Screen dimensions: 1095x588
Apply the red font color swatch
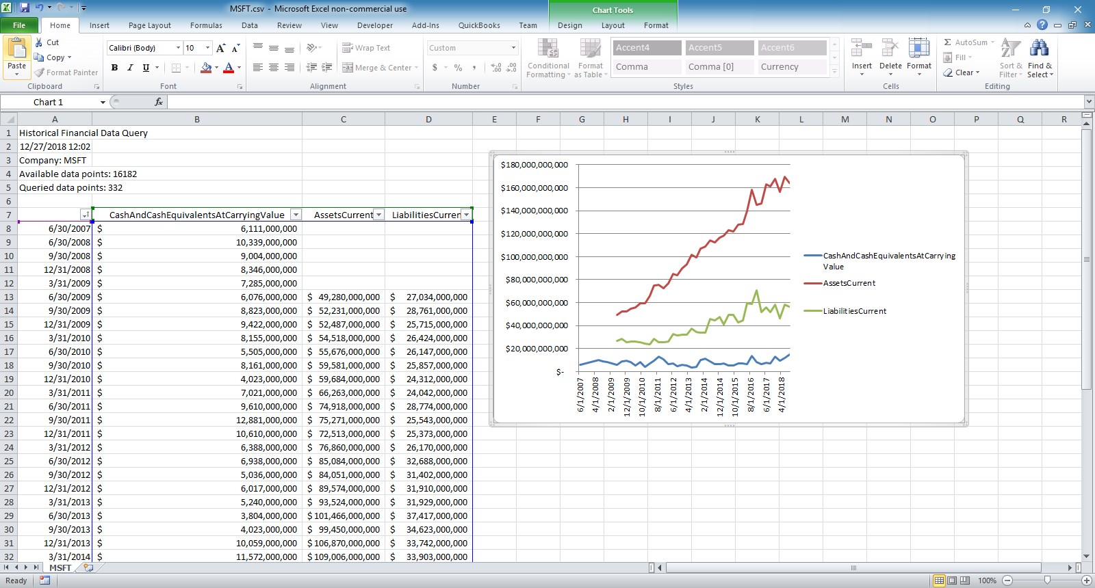pyautogui.click(x=229, y=68)
